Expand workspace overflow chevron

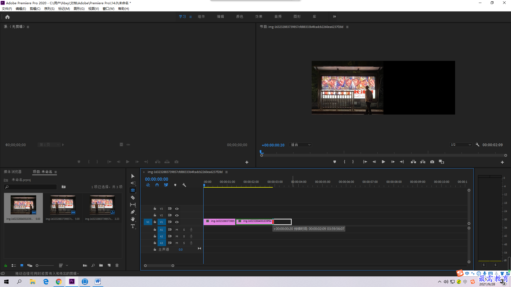(x=334, y=16)
